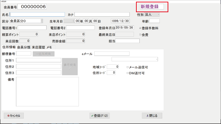Open the 生年月日 era dropdown

tap(69, 21)
